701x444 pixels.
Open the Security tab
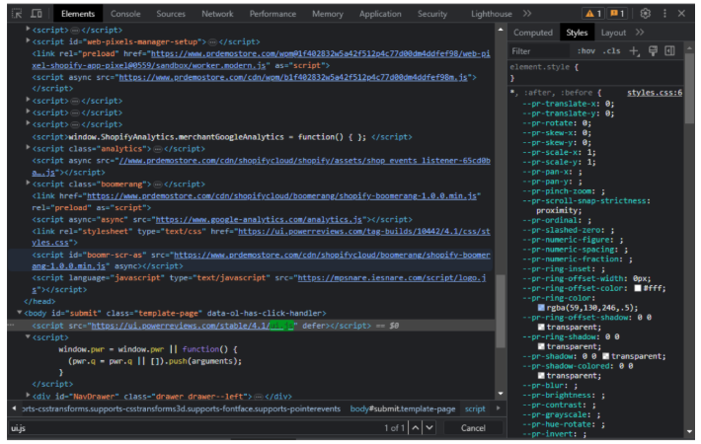point(432,14)
